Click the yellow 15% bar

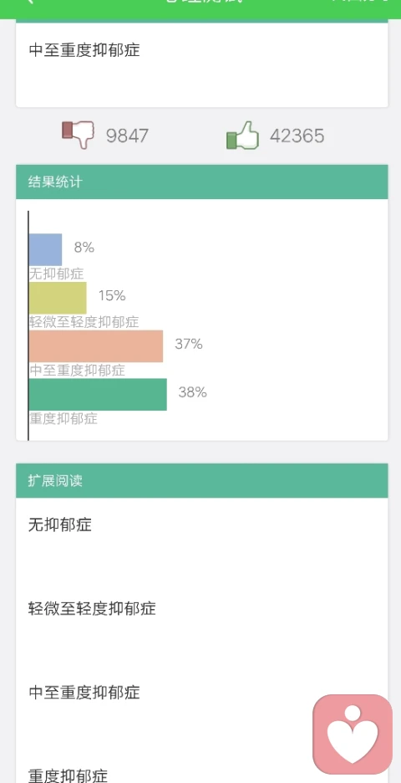pos(58,298)
